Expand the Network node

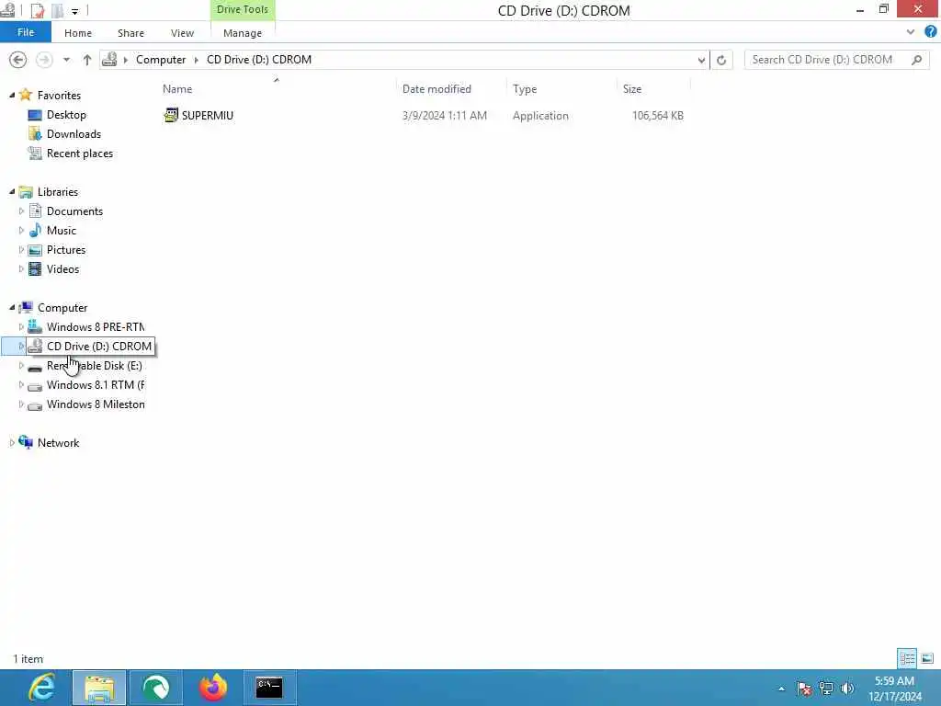(x=12, y=442)
